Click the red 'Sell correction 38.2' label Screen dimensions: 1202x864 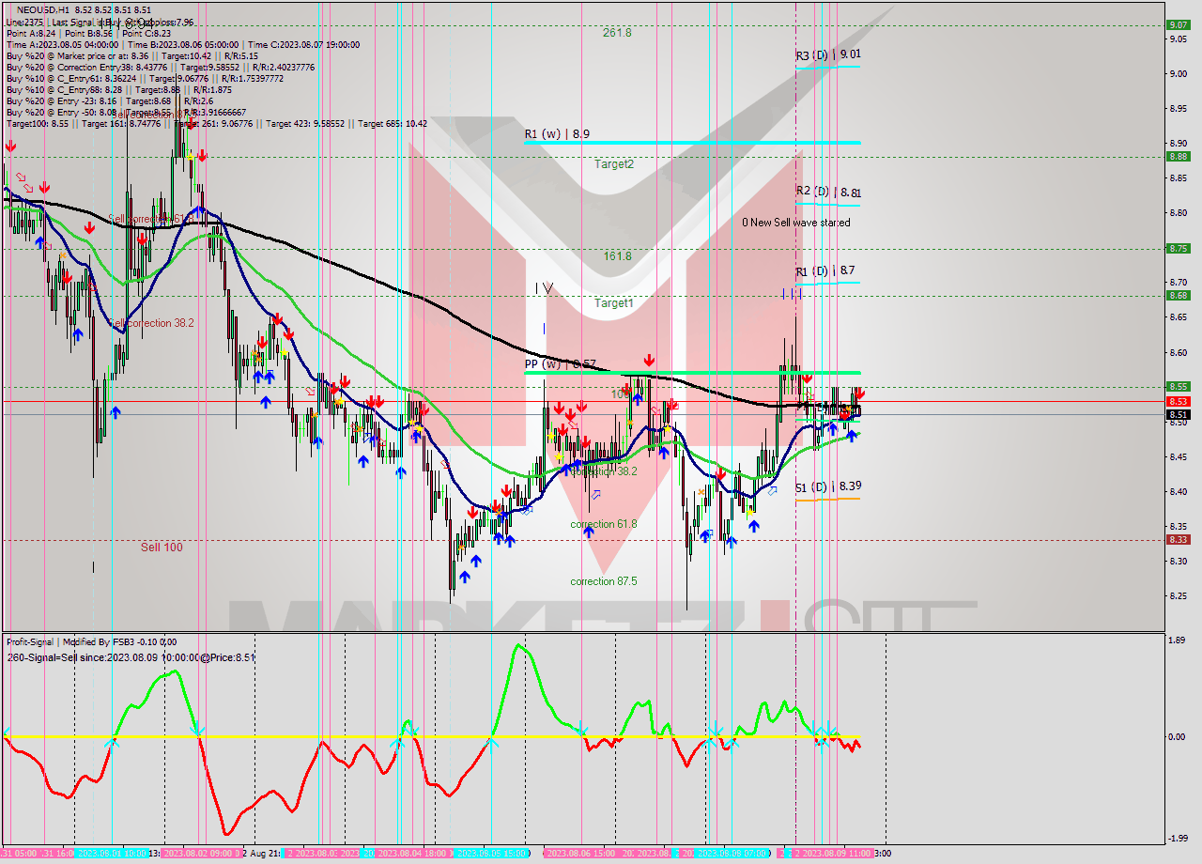151,322
